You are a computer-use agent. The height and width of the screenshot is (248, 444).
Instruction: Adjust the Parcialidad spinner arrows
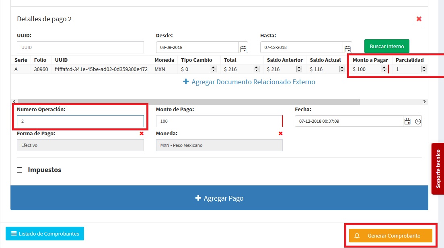(x=423, y=69)
